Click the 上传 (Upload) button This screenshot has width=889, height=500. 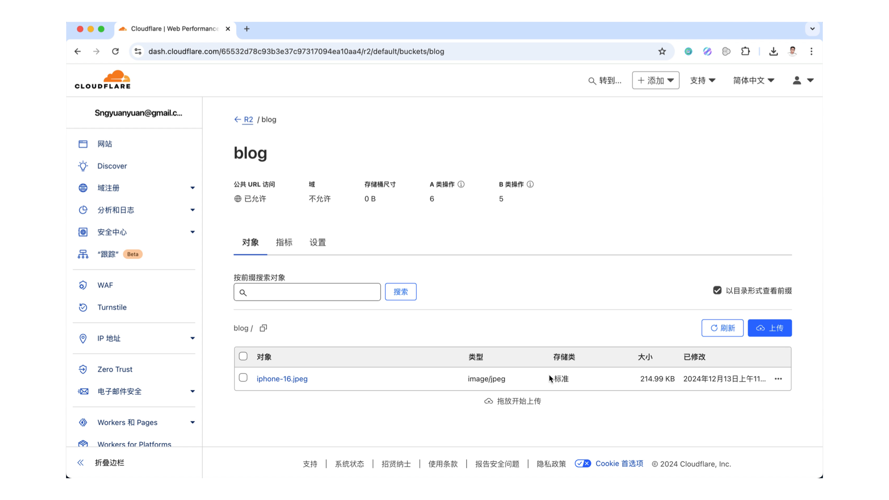(x=770, y=328)
